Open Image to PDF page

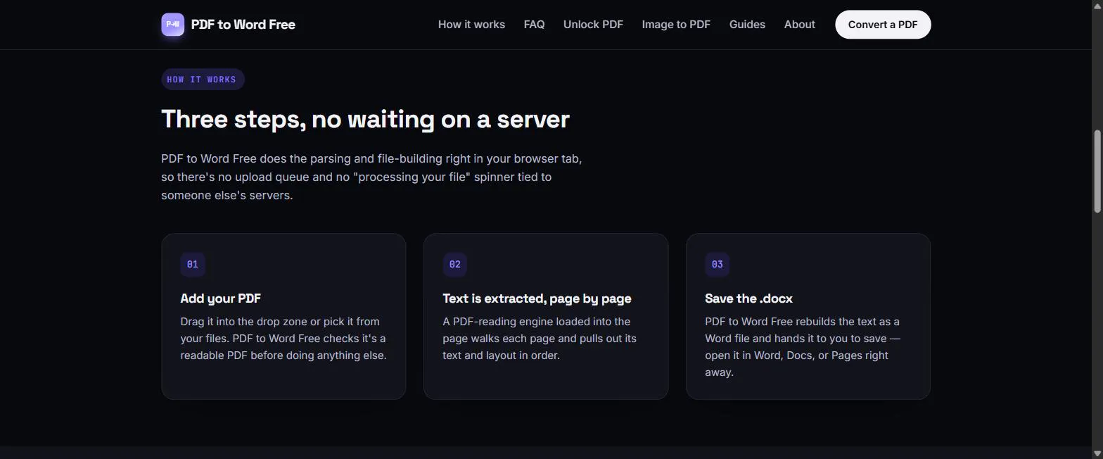(676, 25)
